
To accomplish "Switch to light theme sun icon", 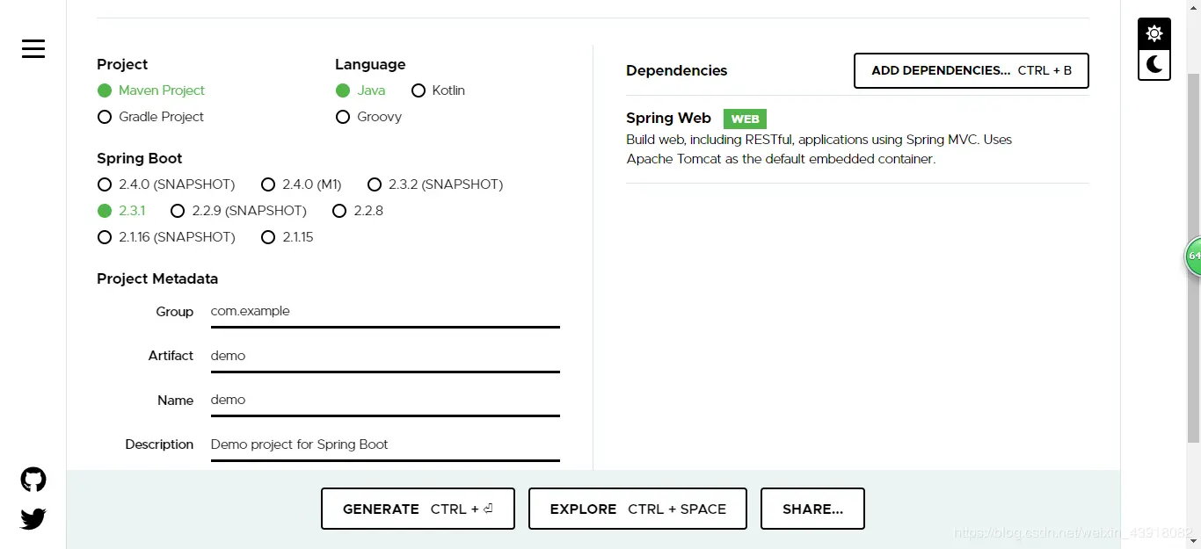I will (x=1154, y=34).
